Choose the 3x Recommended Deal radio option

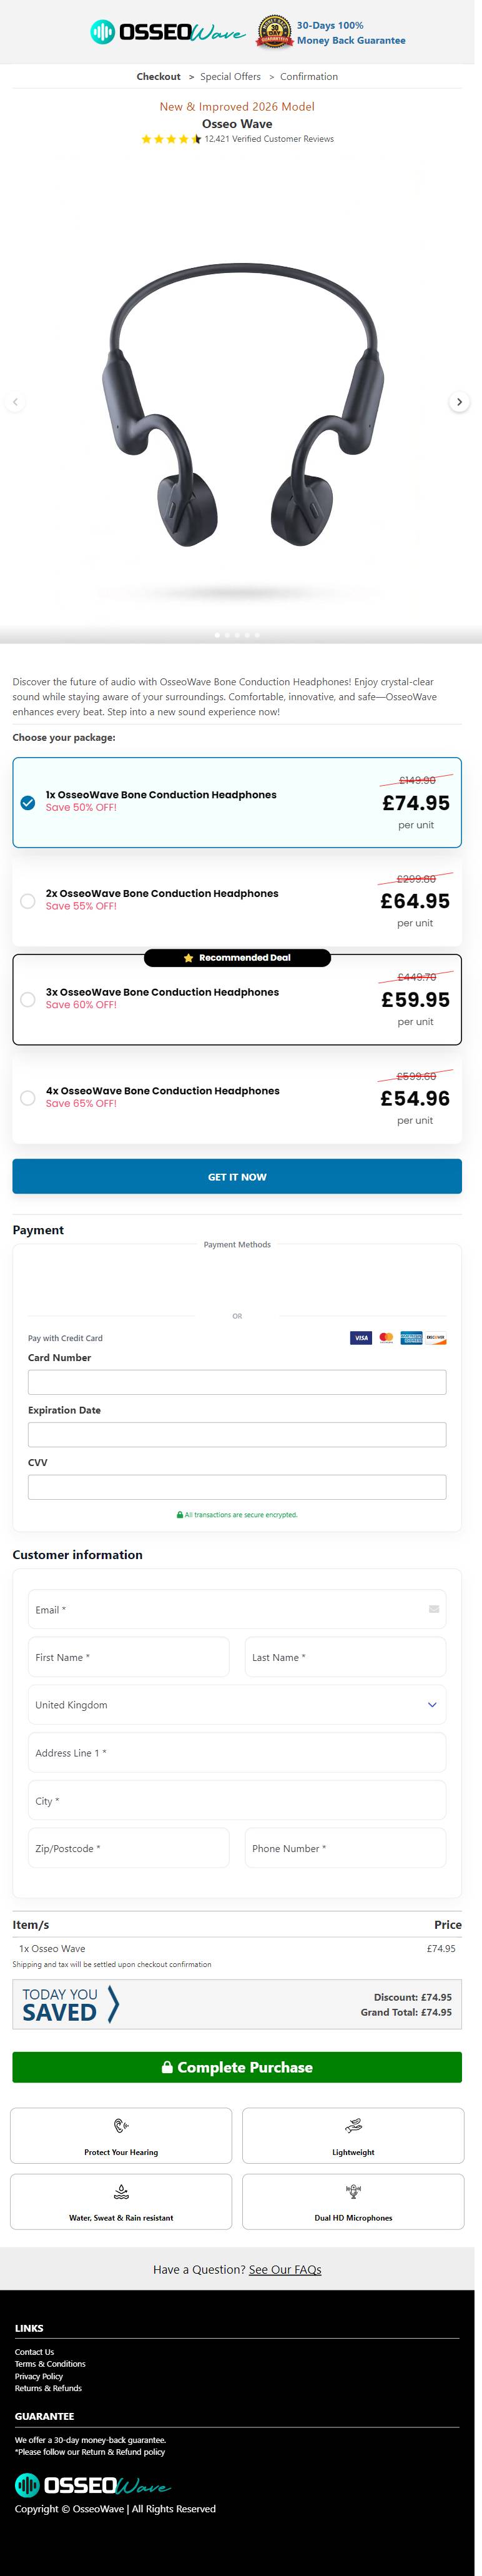tap(28, 1000)
